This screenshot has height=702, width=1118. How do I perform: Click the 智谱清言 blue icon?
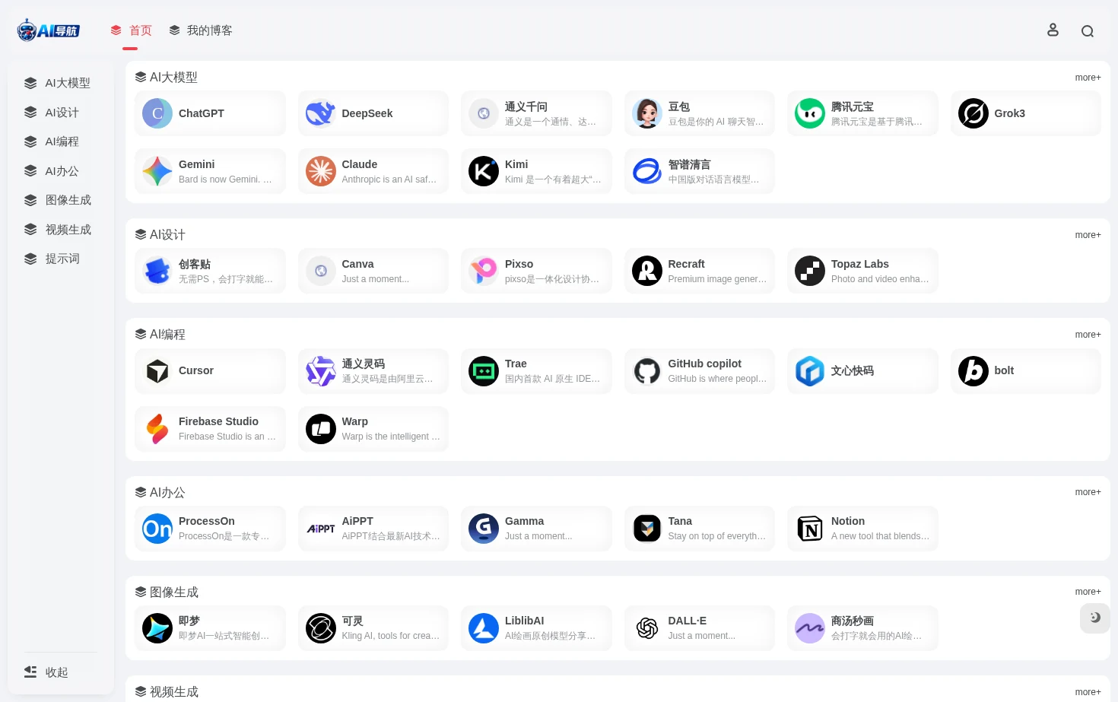(x=647, y=171)
